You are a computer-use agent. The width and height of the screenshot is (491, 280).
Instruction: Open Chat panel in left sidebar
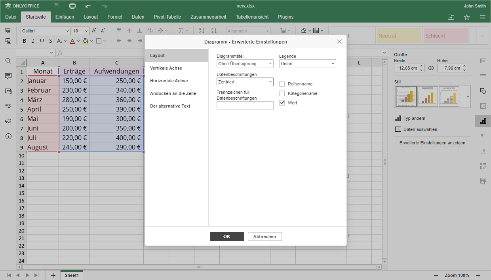8,91
